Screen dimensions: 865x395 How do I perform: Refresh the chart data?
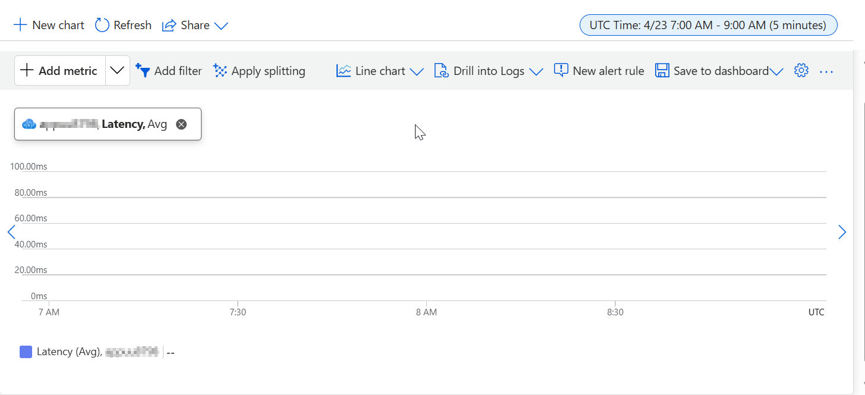(x=102, y=25)
